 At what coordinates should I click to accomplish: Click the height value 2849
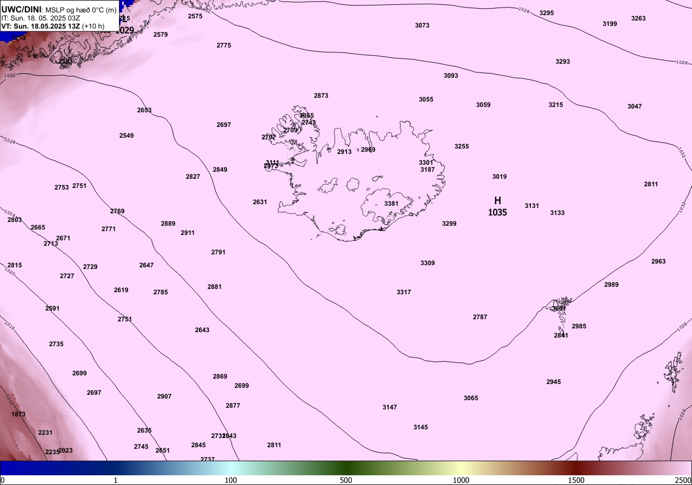[220, 170]
